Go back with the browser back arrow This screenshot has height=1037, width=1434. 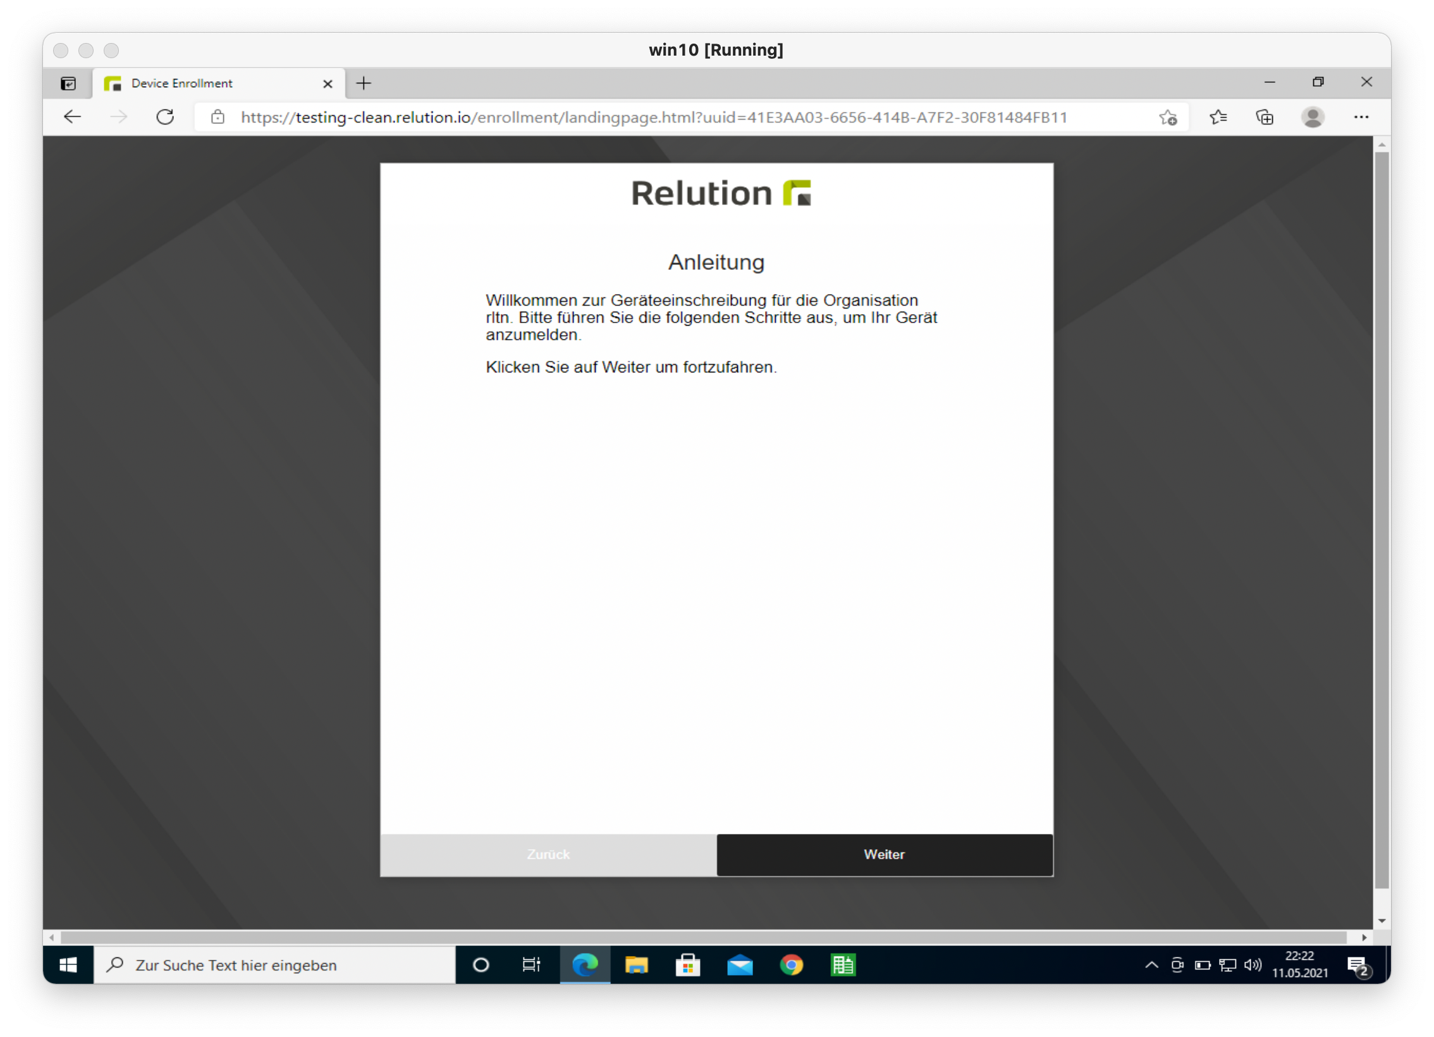coord(73,117)
